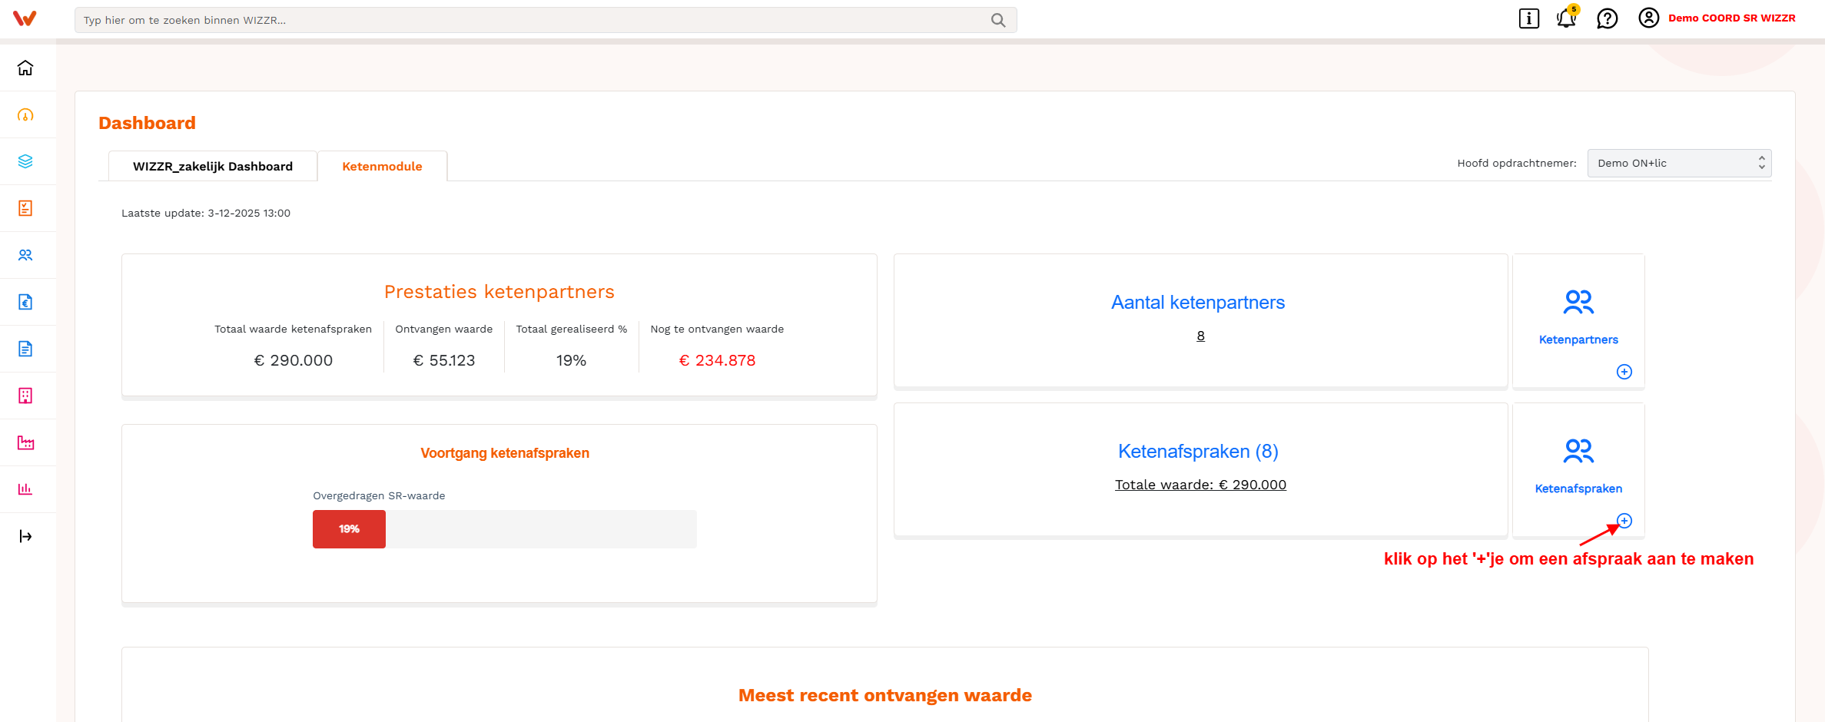
Task: Open the info icon in header
Action: click(1529, 18)
